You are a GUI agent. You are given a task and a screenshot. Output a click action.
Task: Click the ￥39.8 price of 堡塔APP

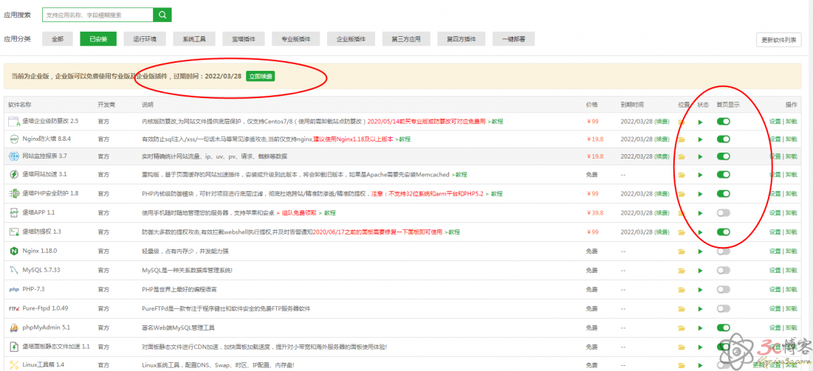pyautogui.click(x=595, y=213)
